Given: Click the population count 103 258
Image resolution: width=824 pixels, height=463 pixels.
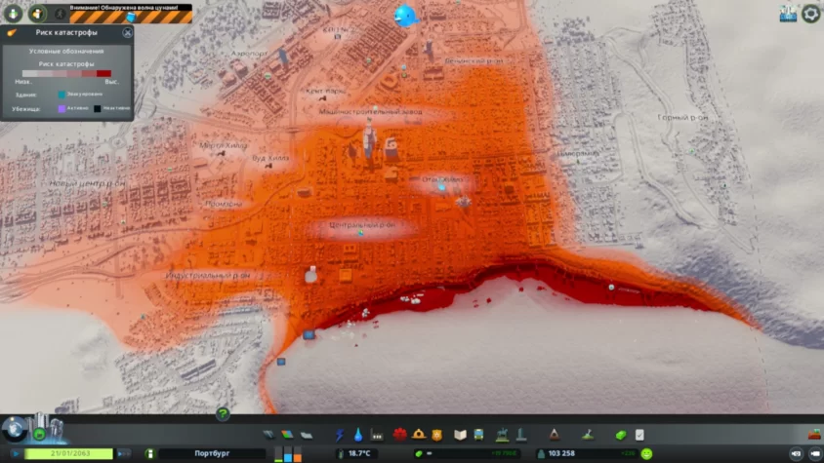Looking at the screenshot, I should [561, 453].
